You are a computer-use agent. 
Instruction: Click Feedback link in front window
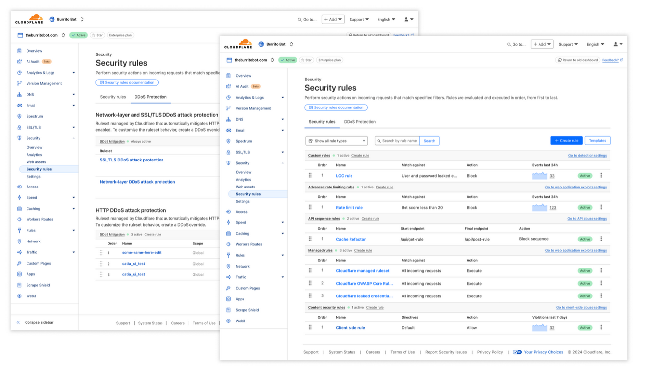coord(613,60)
